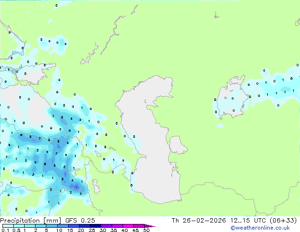The image size is (300, 232).
Task: Pick the 25–30 mm navy legend swatch
Action: tap(95, 226)
